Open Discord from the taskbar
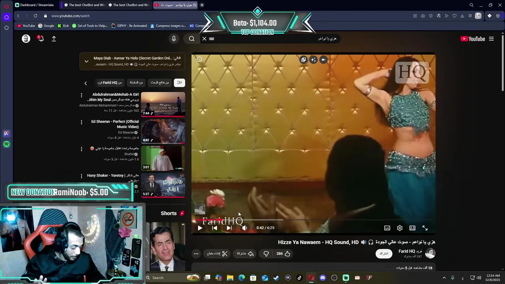Screen dimensions: 505x284 (323, 278)
